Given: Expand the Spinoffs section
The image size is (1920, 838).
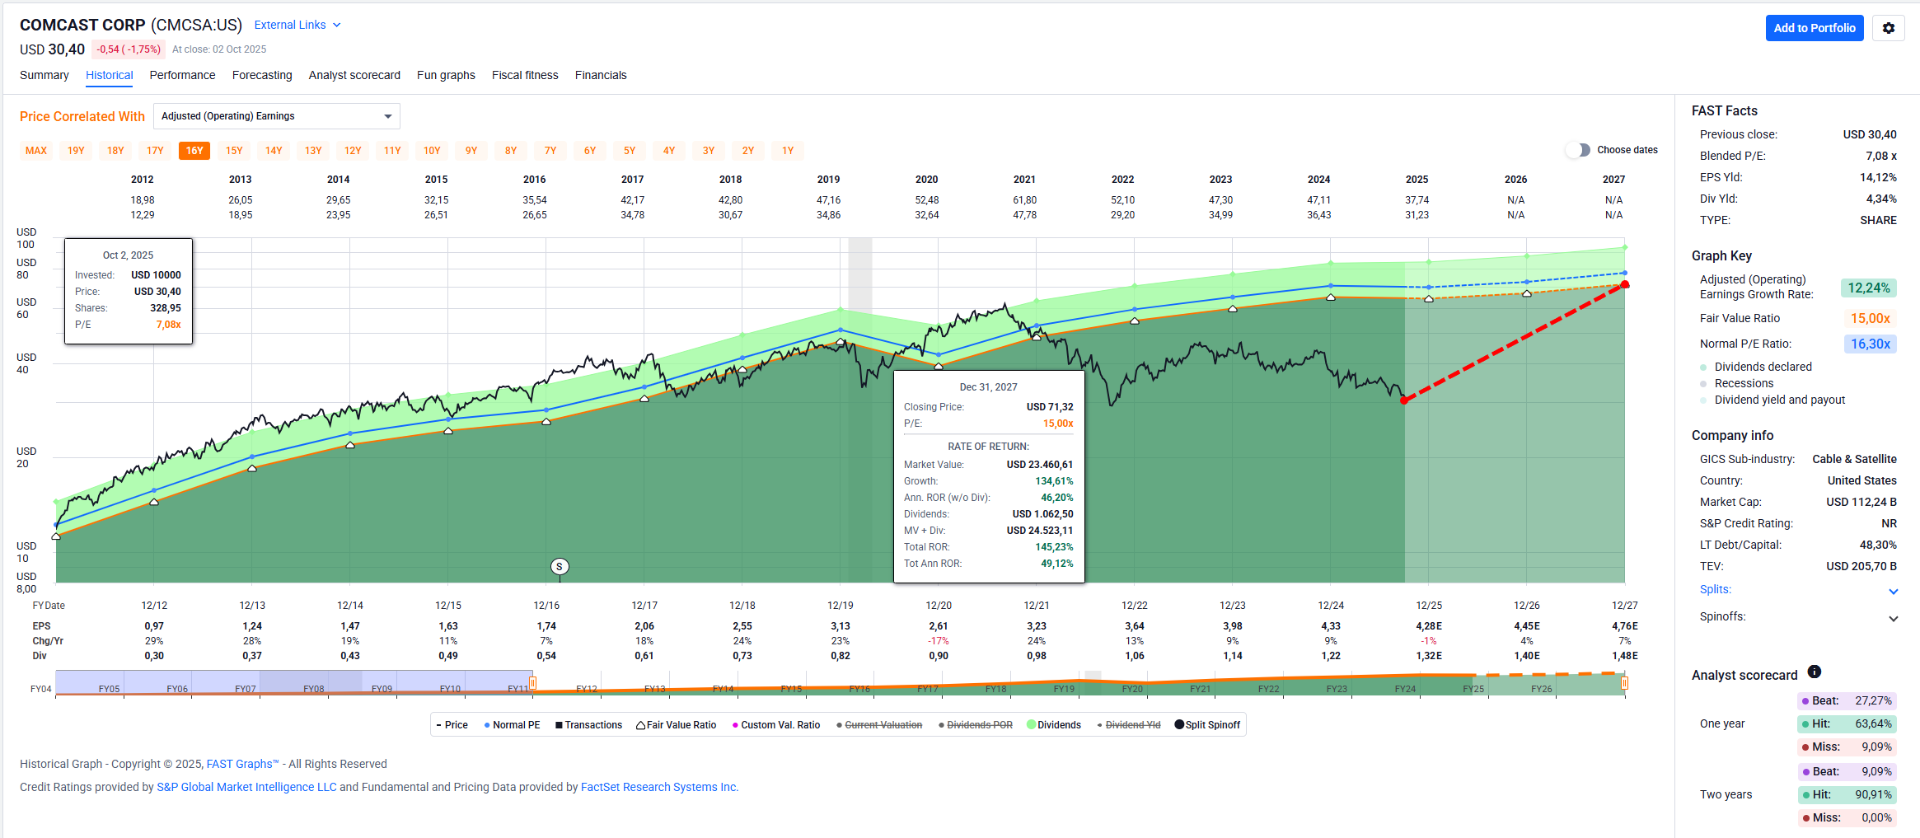Looking at the screenshot, I should coord(1893,618).
